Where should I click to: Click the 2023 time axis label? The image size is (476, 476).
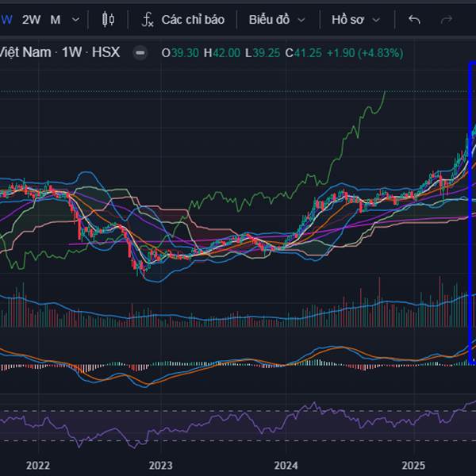click(161, 466)
